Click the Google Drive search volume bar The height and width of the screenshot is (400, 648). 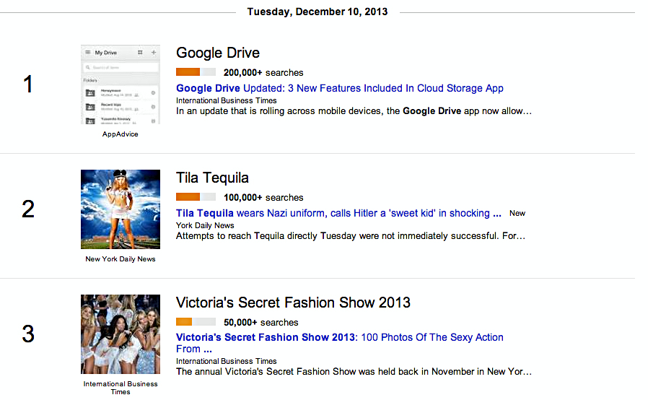(196, 72)
